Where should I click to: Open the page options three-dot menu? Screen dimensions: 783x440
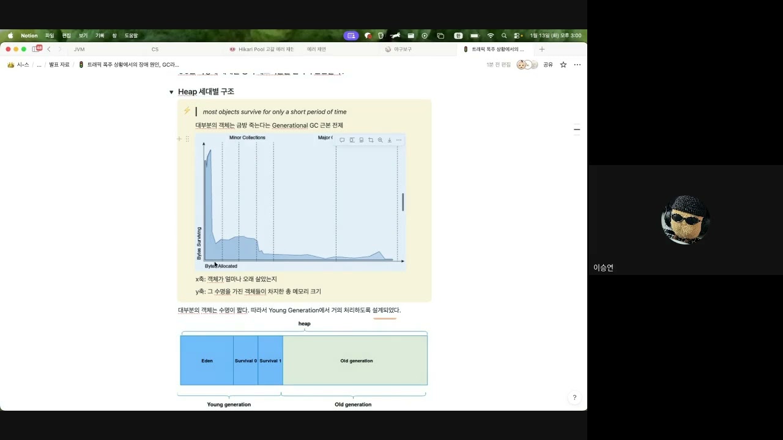577,65
